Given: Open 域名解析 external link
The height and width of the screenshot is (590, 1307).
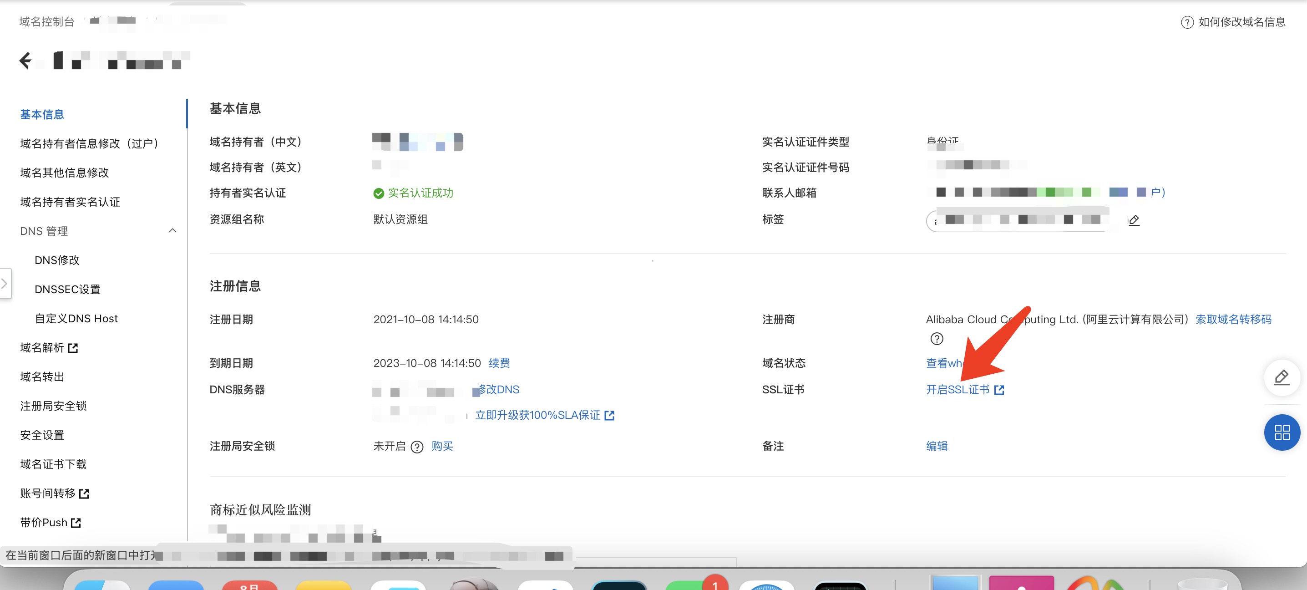Looking at the screenshot, I should (x=49, y=348).
